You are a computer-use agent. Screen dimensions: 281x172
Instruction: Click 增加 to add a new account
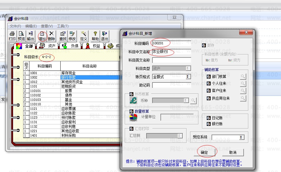(x=42, y=36)
